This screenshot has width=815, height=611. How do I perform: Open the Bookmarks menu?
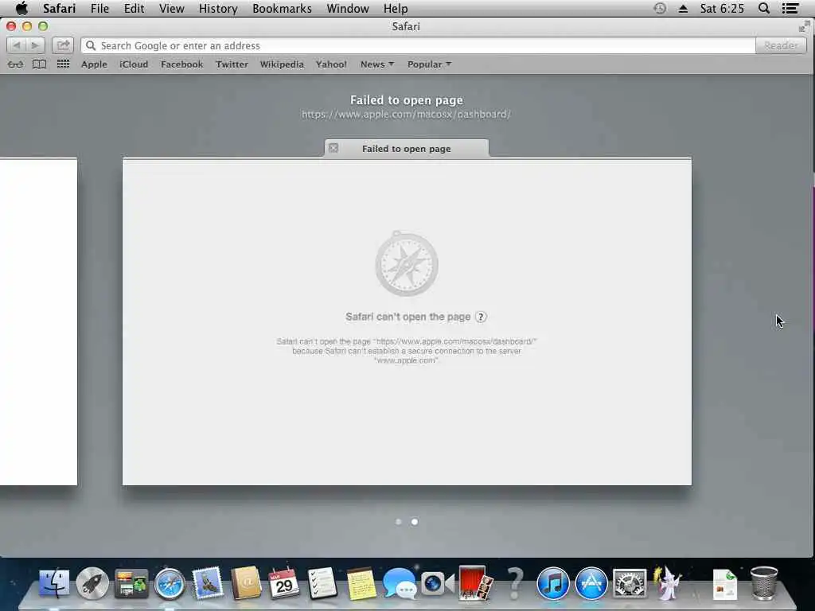click(x=282, y=8)
